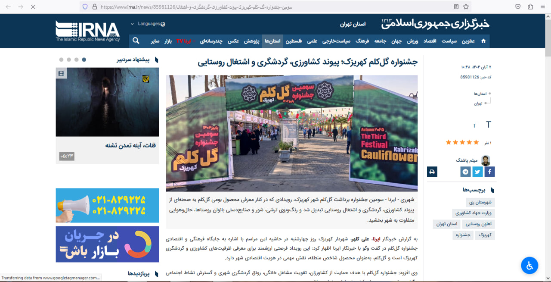
Task: Open the browser hamburger application menu
Action: pos(542,6)
